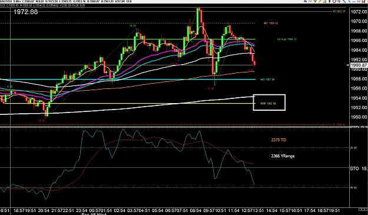Click the STO indicator value label
368x215 pixels.
click(x=359, y=168)
